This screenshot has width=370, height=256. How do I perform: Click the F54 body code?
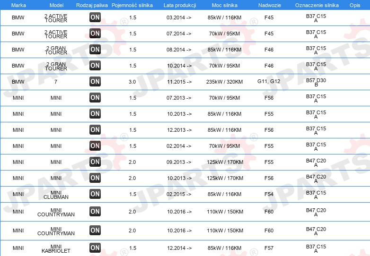click(x=269, y=194)
